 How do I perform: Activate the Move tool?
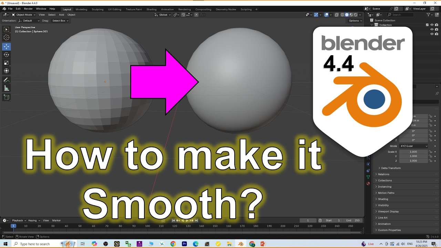coord(6,46)
